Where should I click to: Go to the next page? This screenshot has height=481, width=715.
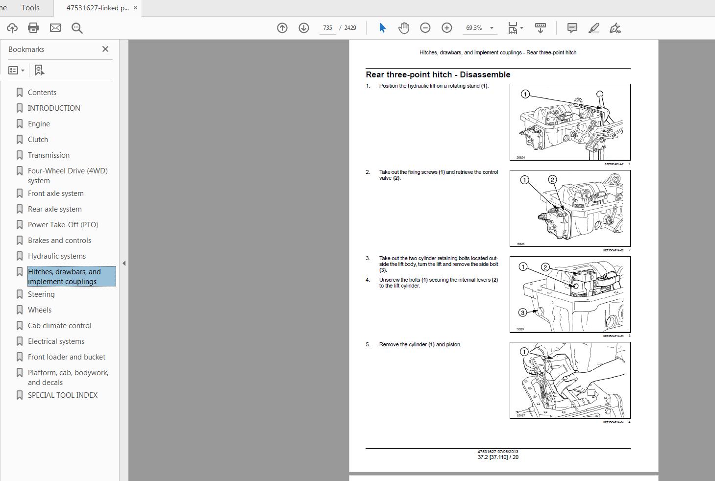(x=304, y=28)
